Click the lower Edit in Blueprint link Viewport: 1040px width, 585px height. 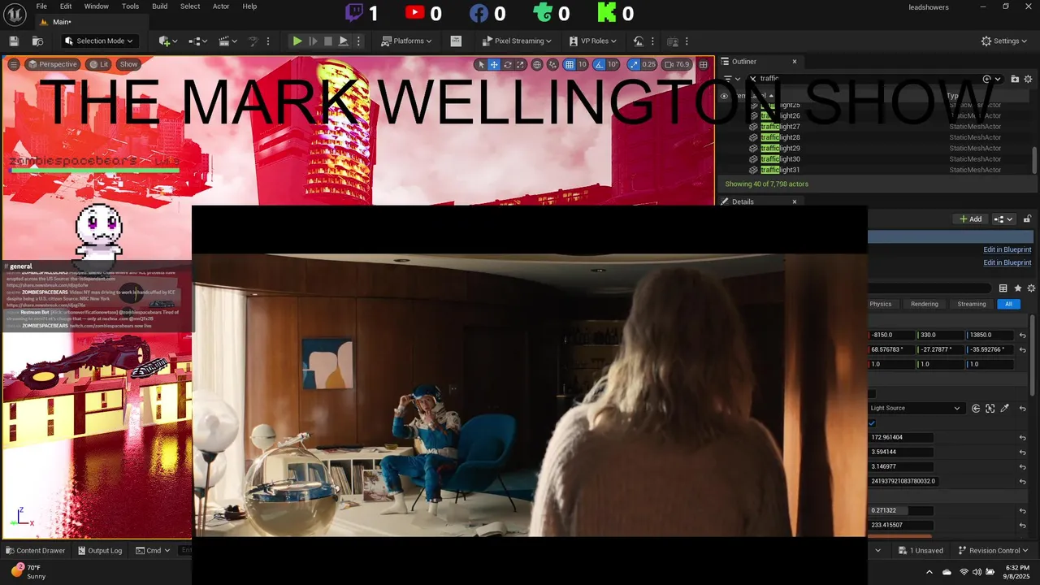click(x=1007, y=262)
